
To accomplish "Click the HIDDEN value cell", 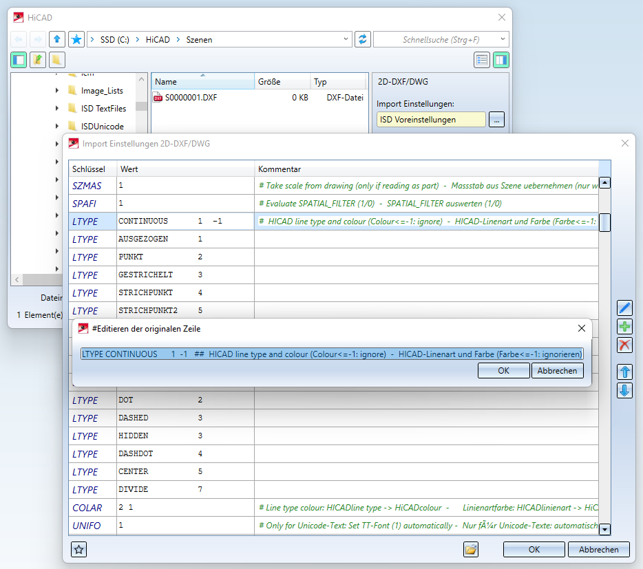I will [185, 436].
